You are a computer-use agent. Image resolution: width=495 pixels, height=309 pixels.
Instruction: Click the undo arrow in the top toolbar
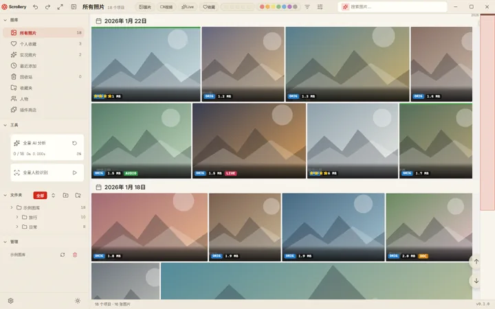(36, 7)
